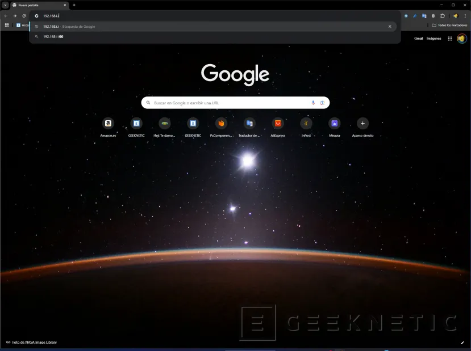Screen dimensions: 471x351
Task: Click the Google account avatar on page
Action: click(462, 39)
